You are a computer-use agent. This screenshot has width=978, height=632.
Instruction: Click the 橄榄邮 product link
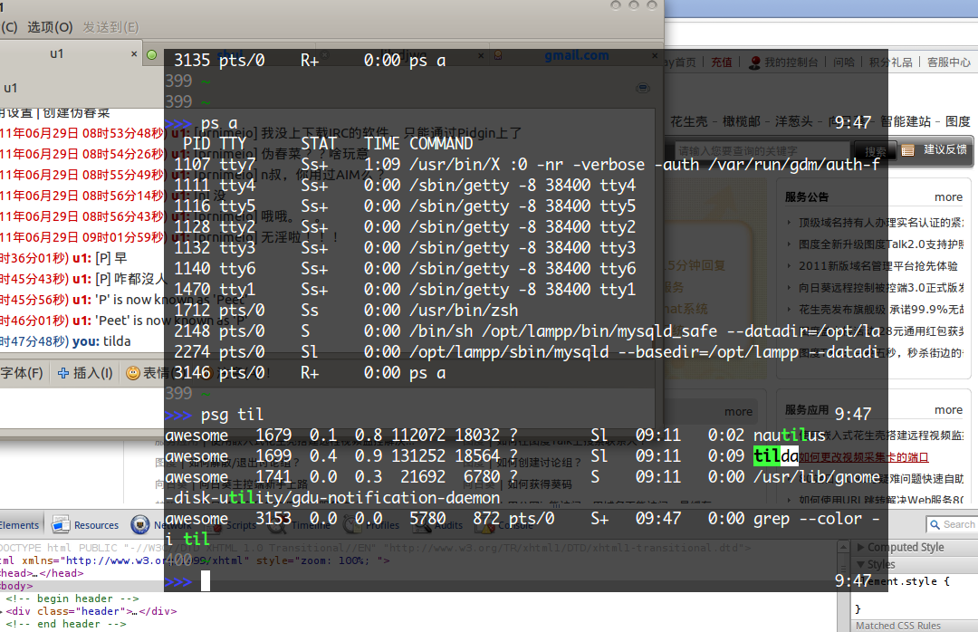(x=743, y=121)
